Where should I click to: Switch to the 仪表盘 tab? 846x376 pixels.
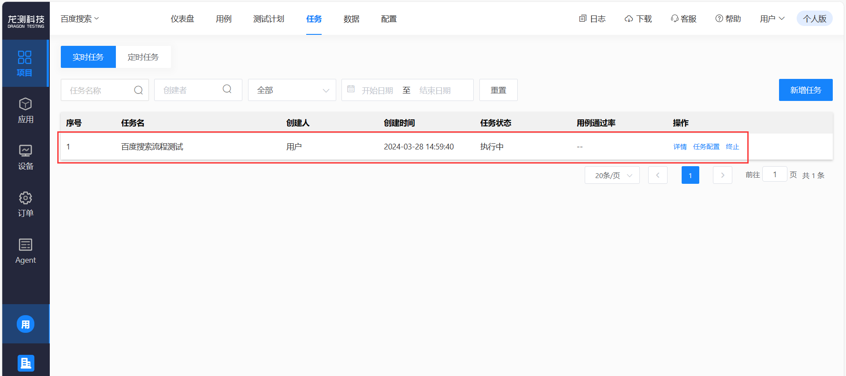(x=182, y=19)
